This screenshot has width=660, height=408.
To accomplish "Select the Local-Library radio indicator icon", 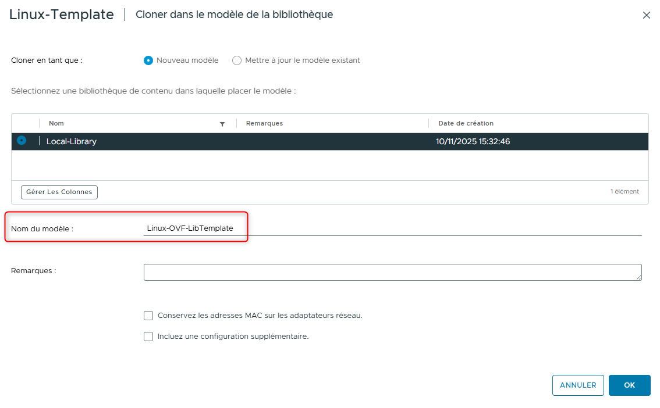I will [21, 141].
